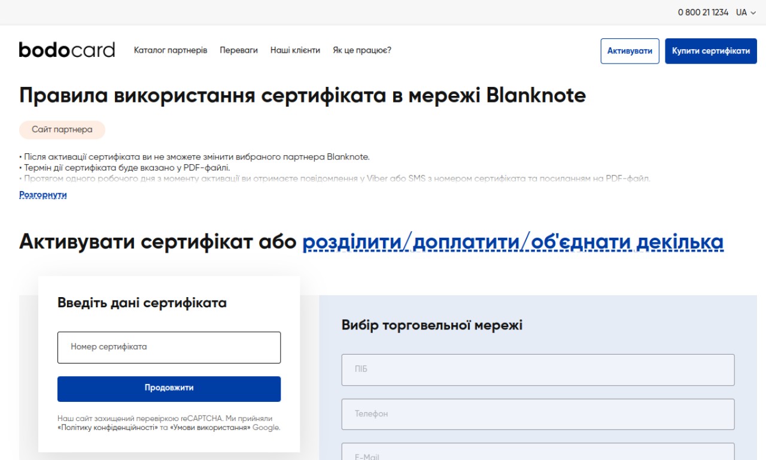The height and width of the screenshot is (460, 766).
Task: Select rule text about Термін дії сертифіката
Action: coord(124,168)
